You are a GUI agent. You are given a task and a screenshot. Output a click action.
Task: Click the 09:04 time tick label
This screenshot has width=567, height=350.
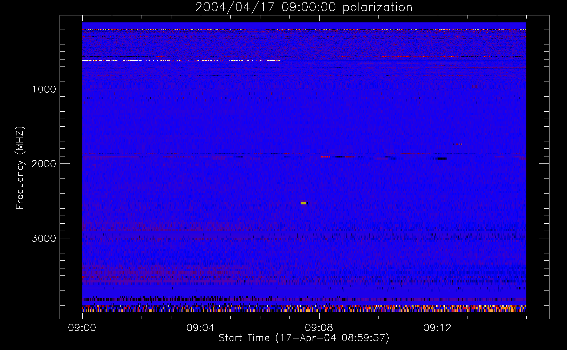pyautogui.click(x=200, y=328)
